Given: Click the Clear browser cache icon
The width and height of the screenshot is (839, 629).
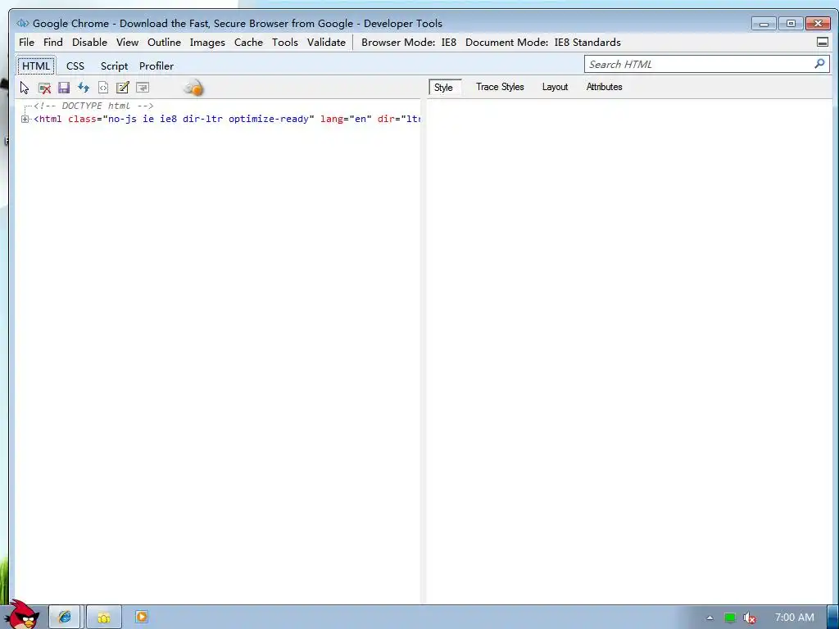Looking at the screenshot, I should (44, 88).
